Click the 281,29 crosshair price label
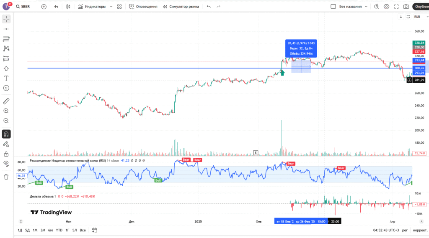This screenshot has width=429, height=238. coord(419,80)
